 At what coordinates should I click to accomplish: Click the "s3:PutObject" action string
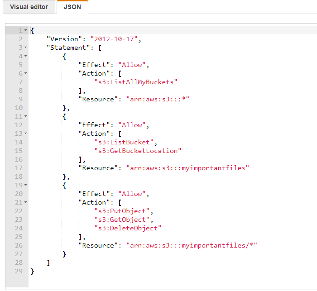122,211
